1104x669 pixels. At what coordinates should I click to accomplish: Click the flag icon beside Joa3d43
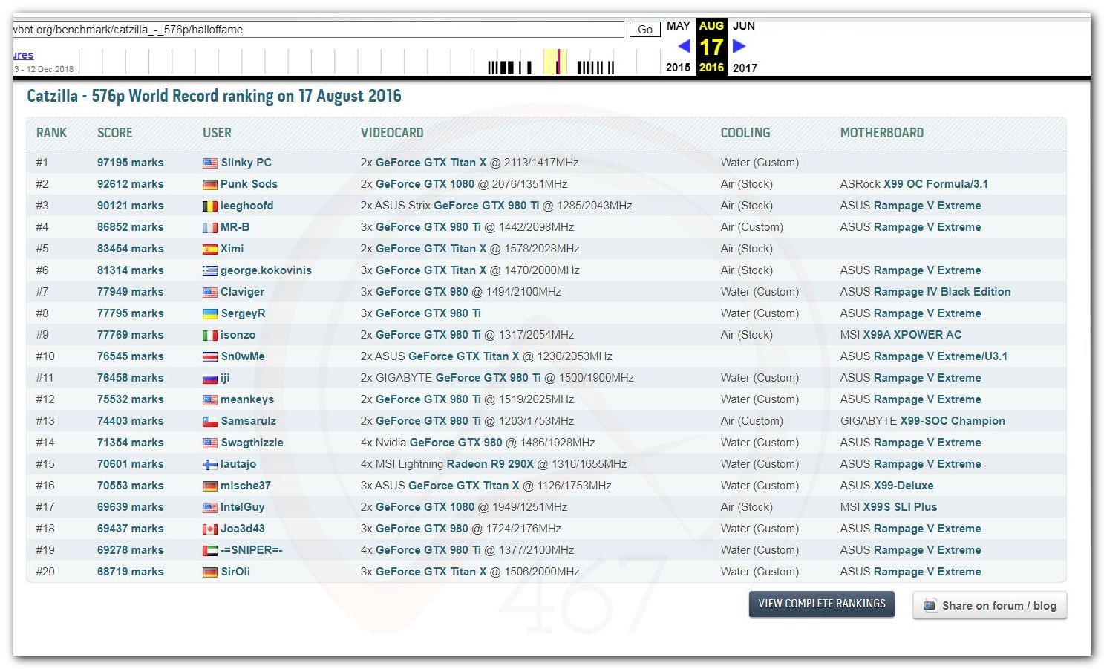(x=210, y=529)
